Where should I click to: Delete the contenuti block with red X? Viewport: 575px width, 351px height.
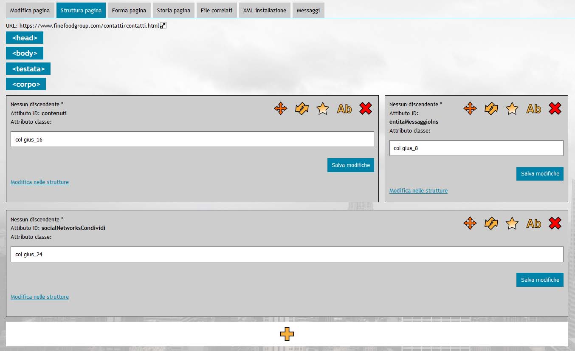coord(365,109)
